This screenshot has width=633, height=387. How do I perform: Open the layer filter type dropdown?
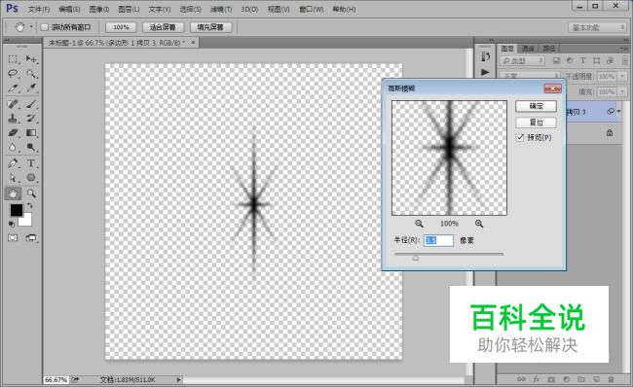(x=522, y=60)
